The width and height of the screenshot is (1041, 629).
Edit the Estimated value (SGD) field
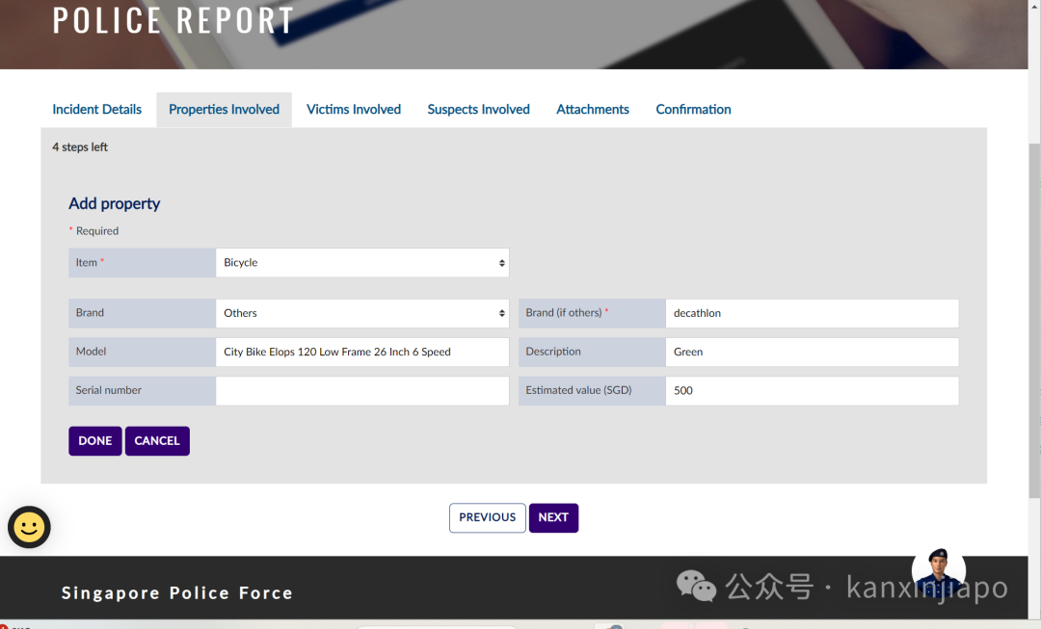coord(812,391)
